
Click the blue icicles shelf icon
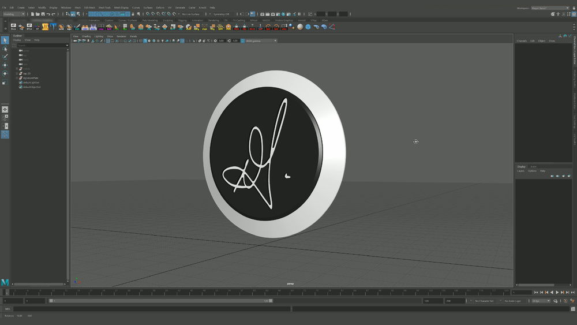pyautogui.click(x=53, y=27)
